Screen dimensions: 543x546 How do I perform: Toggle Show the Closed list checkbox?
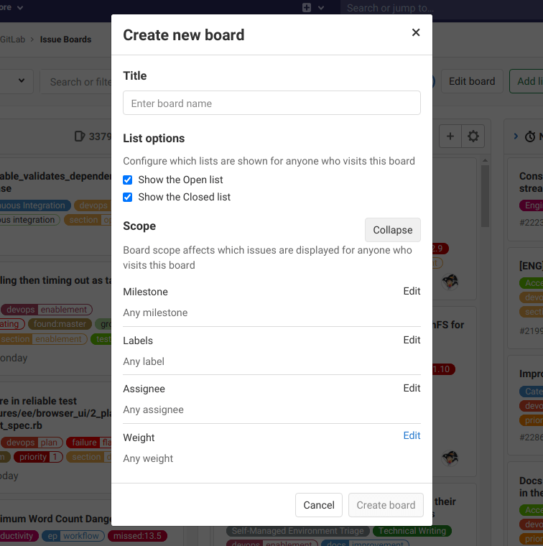tap(128, 197)
